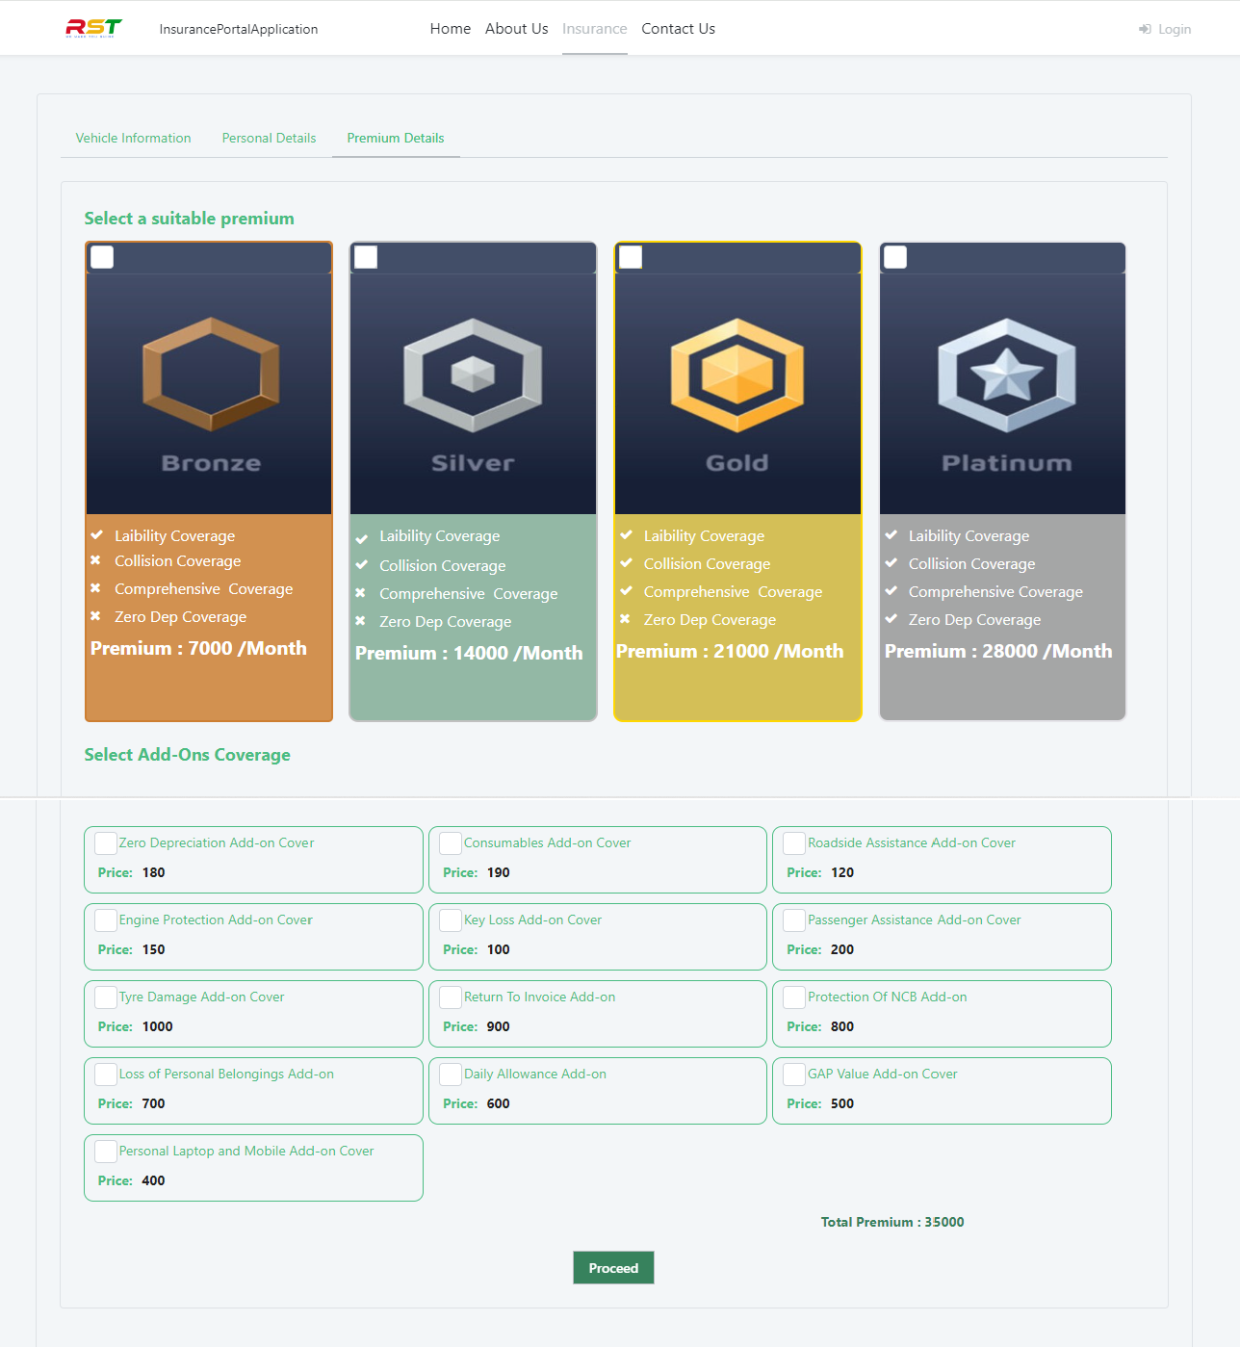Click the Silver Comprehensive Coverage cross icon
Image resolution: width=1240 pixels, height=1347 pixels.
(360, 593)
